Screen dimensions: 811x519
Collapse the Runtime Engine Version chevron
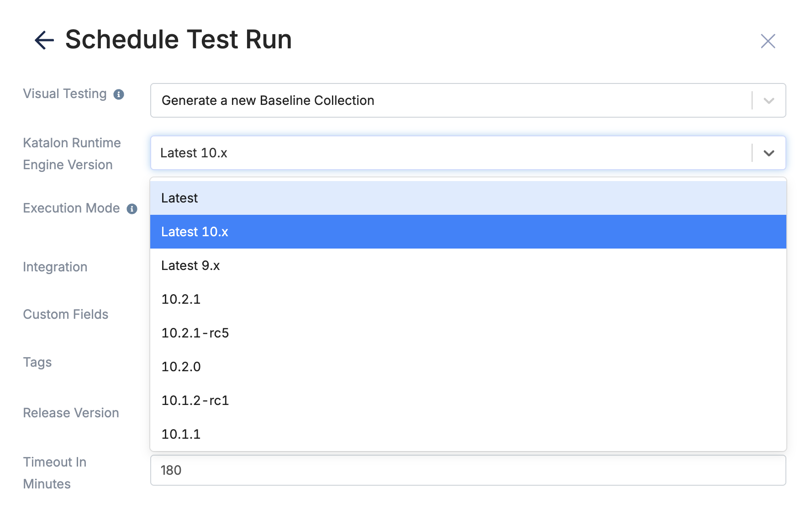[x=769, y=153]
